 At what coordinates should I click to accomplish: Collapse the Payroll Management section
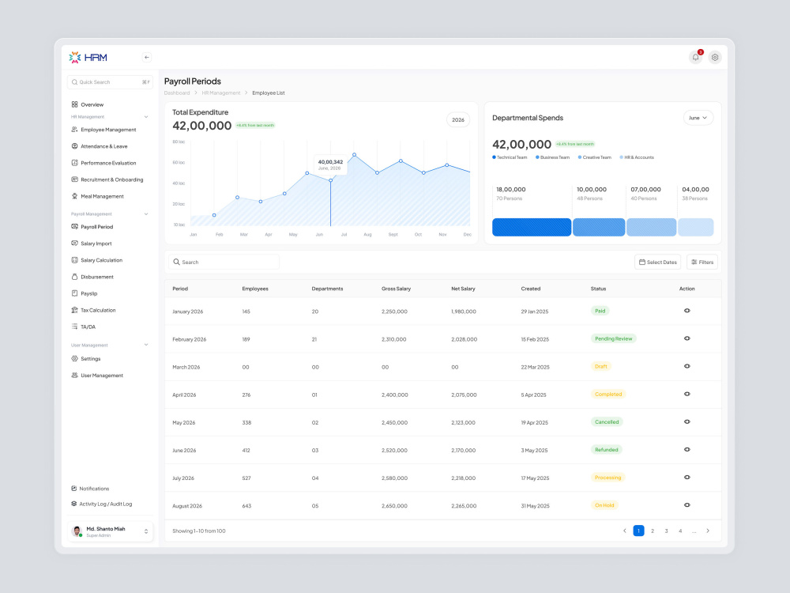146,214
